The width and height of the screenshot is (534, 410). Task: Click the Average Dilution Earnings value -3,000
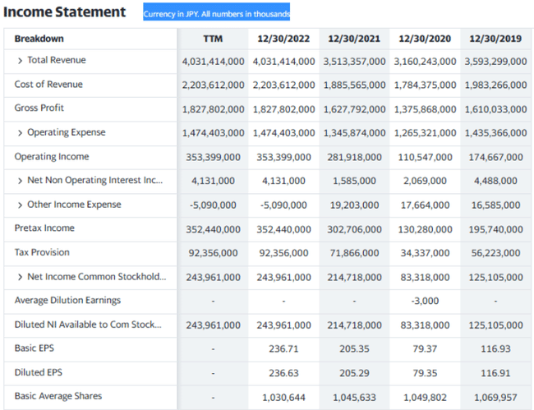click(425, 301)
